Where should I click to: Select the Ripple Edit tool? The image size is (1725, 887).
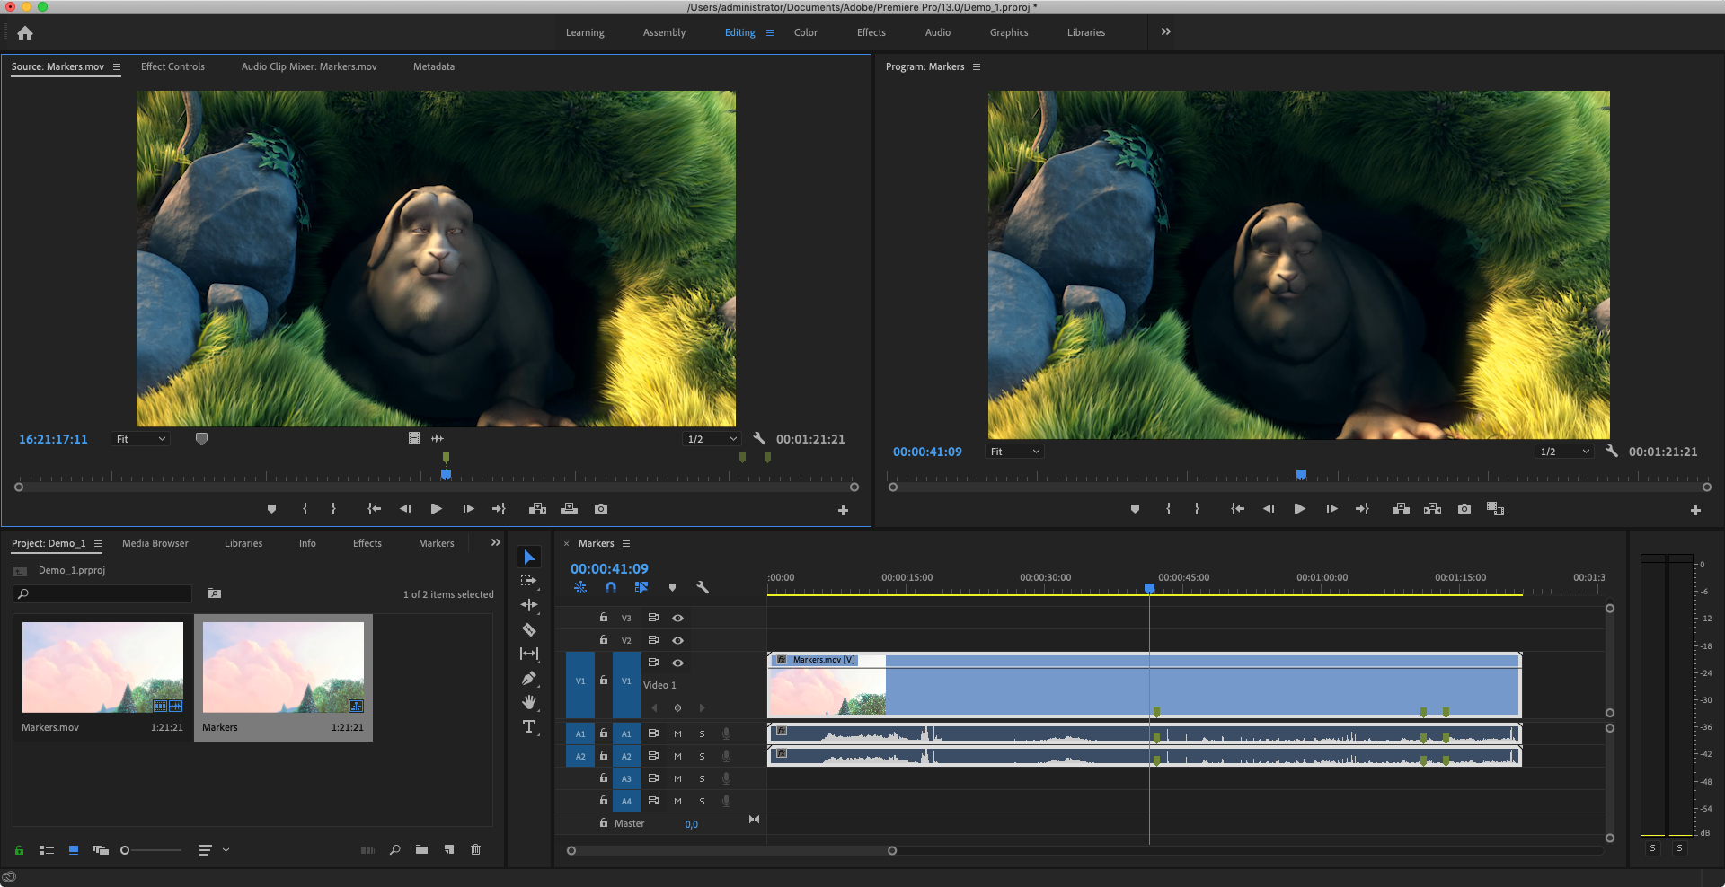529,605
